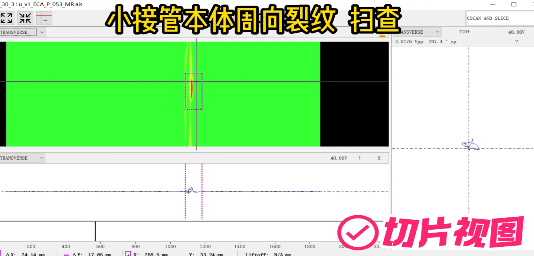The height and width of the screenshot is (256, 534).
Task: Click the CSCAN AND SLICE field
Action: (x=499, y=18)
